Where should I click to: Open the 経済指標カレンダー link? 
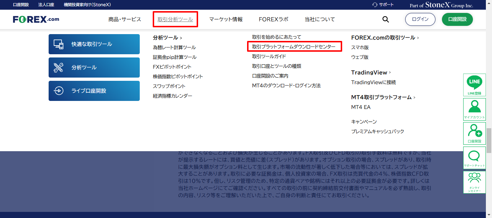(x=173, y=96)
